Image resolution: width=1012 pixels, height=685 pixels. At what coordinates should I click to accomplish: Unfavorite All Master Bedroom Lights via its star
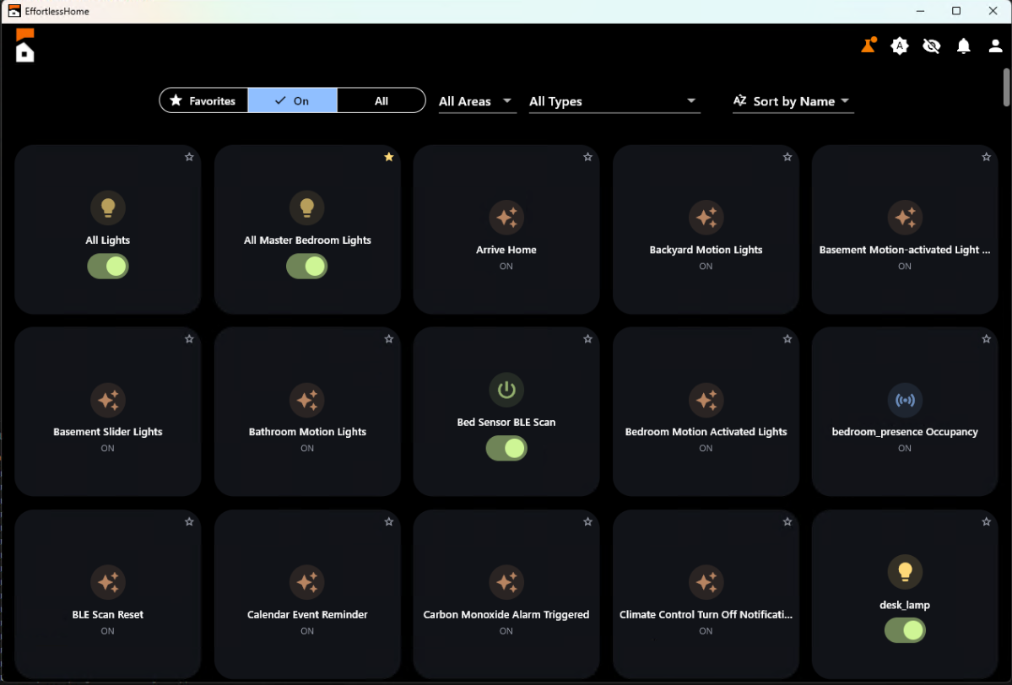pos(388,157)
